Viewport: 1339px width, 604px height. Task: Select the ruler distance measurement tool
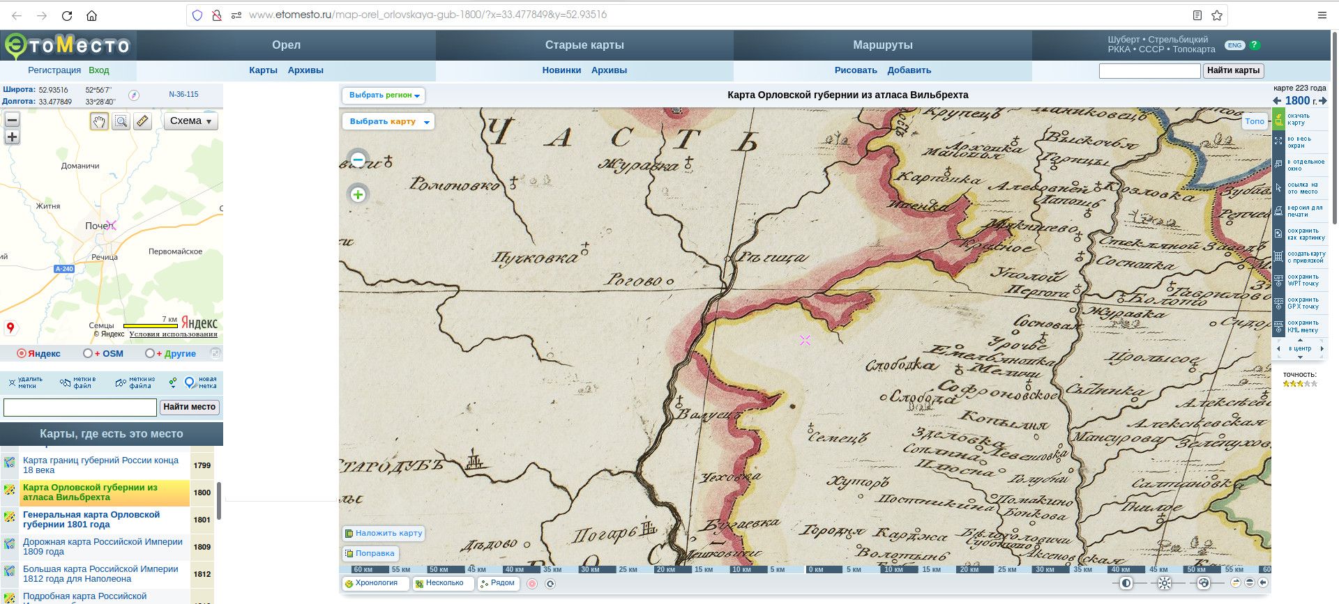[142, 122]
